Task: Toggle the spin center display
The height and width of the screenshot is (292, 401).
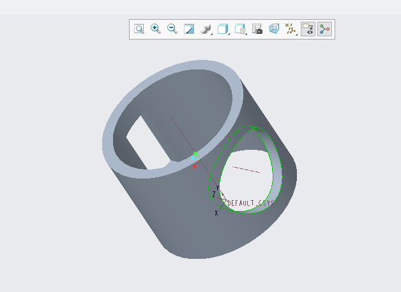Action: tap(325, 29)
